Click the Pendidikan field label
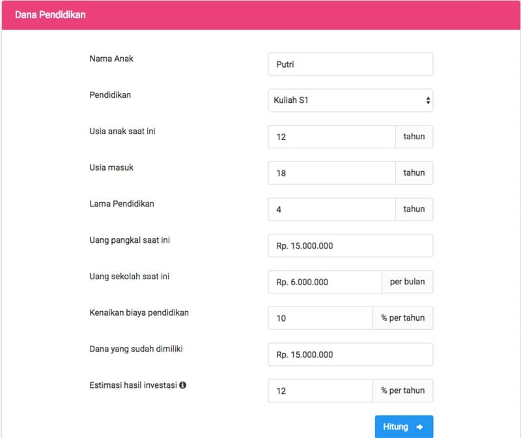Viewport: 521px width, 438px height. pos(110,95)
